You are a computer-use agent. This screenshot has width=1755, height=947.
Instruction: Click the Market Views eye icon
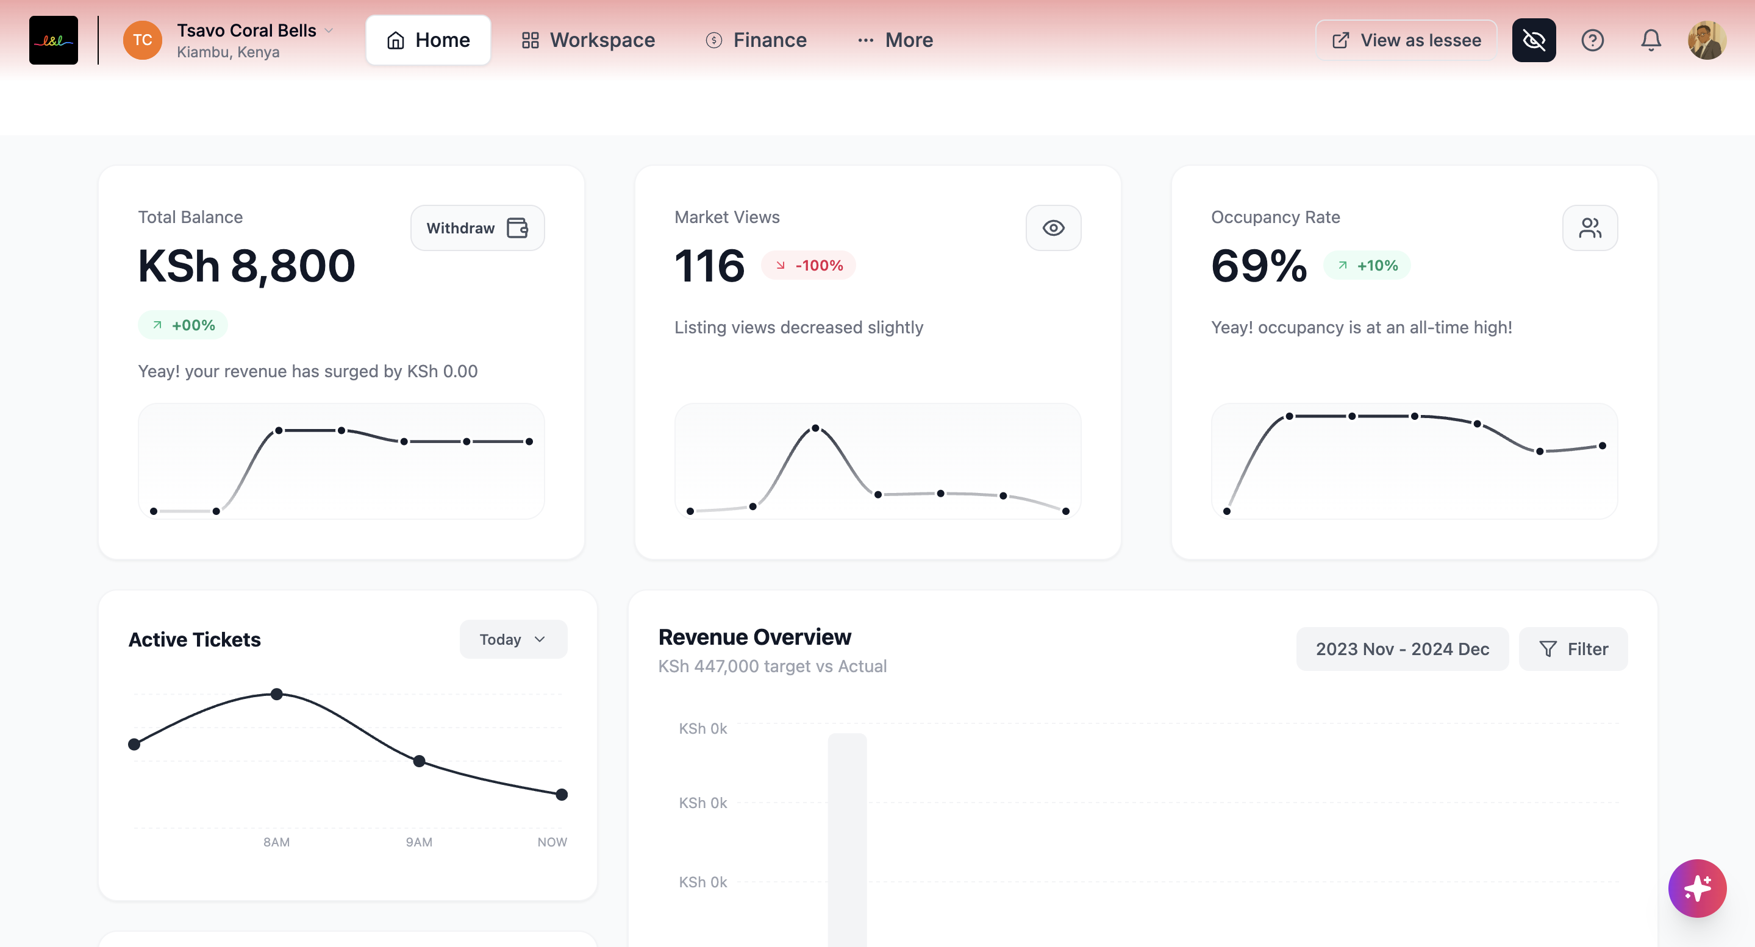(1053, 228)
